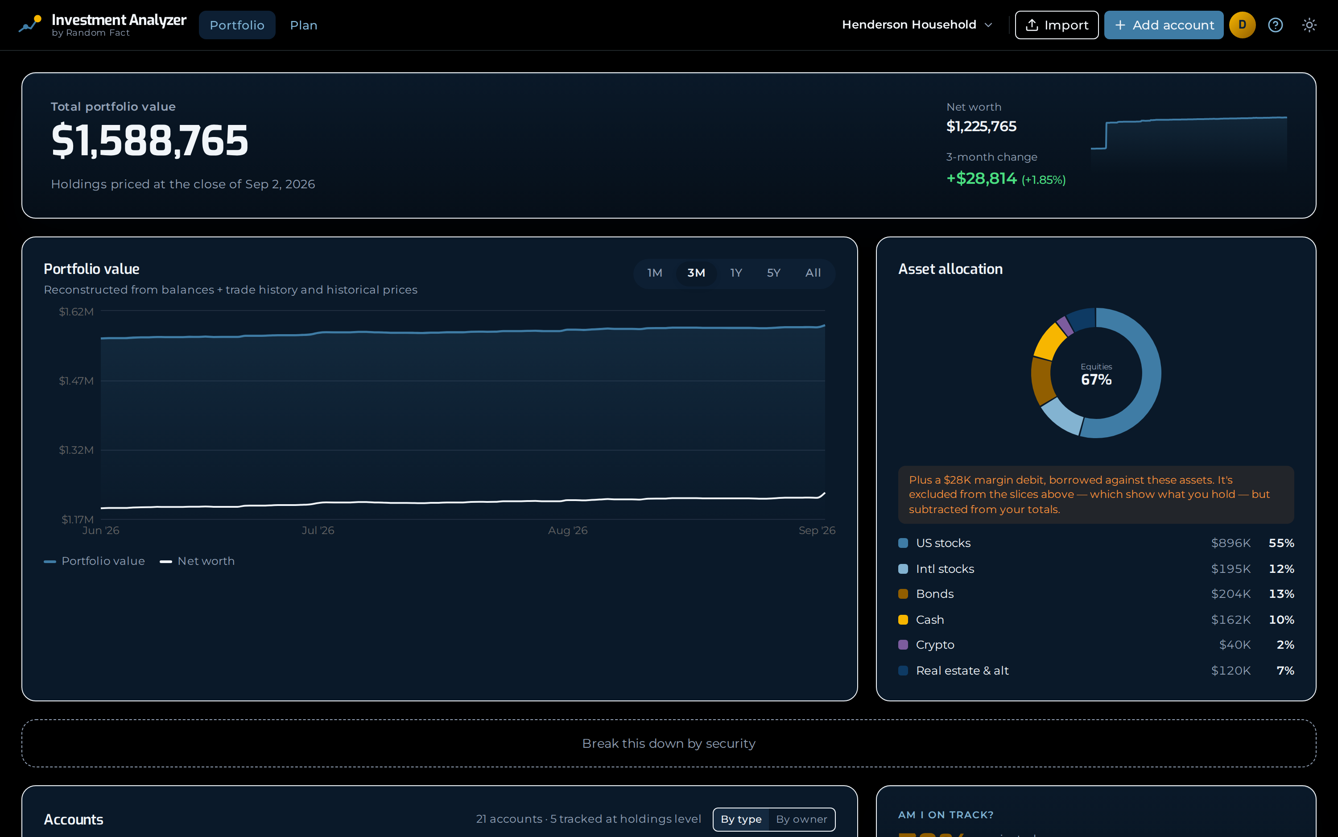
Task: Click the US stocks color swatch
Action: pyautogui.click(x=903, y=543)
